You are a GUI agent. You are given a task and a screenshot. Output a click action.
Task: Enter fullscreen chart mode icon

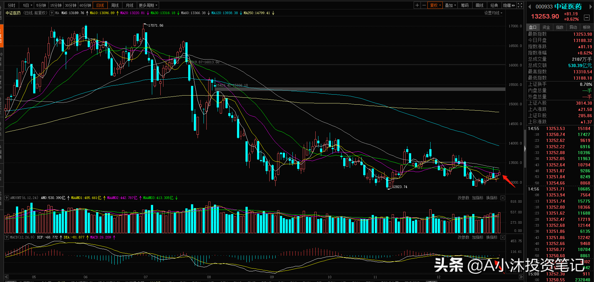pos(520,5)
